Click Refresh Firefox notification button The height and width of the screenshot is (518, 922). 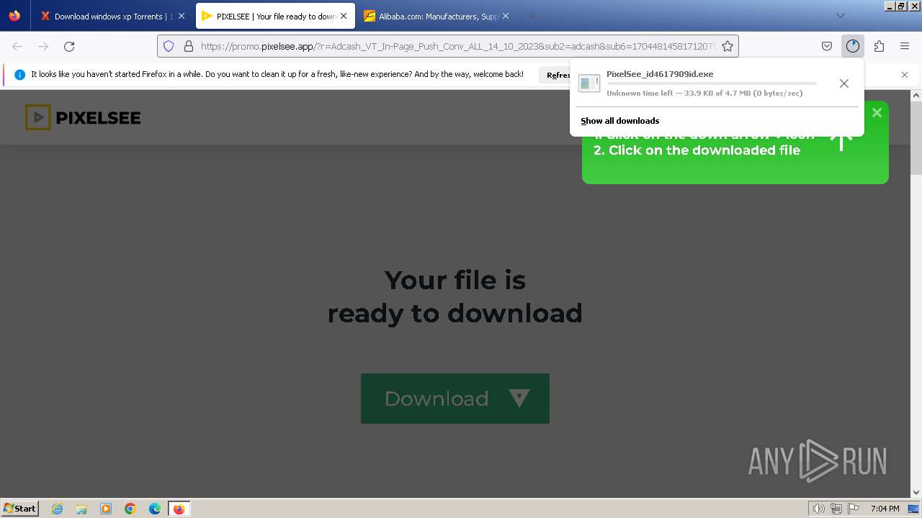[555, 75]
